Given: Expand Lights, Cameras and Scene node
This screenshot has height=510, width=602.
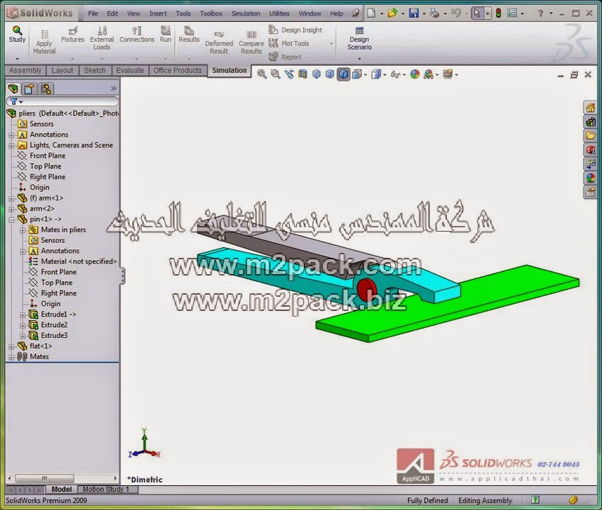Looking at the screenshot, I should click(x=11, y=145).
